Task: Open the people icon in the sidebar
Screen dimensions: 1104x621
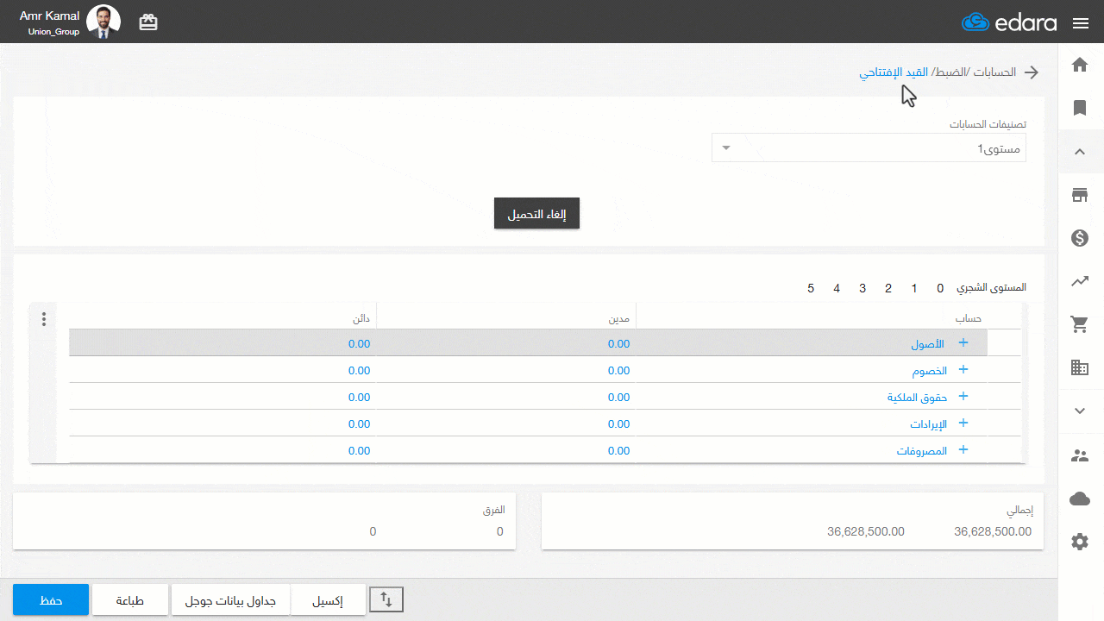Action: 1080,455
